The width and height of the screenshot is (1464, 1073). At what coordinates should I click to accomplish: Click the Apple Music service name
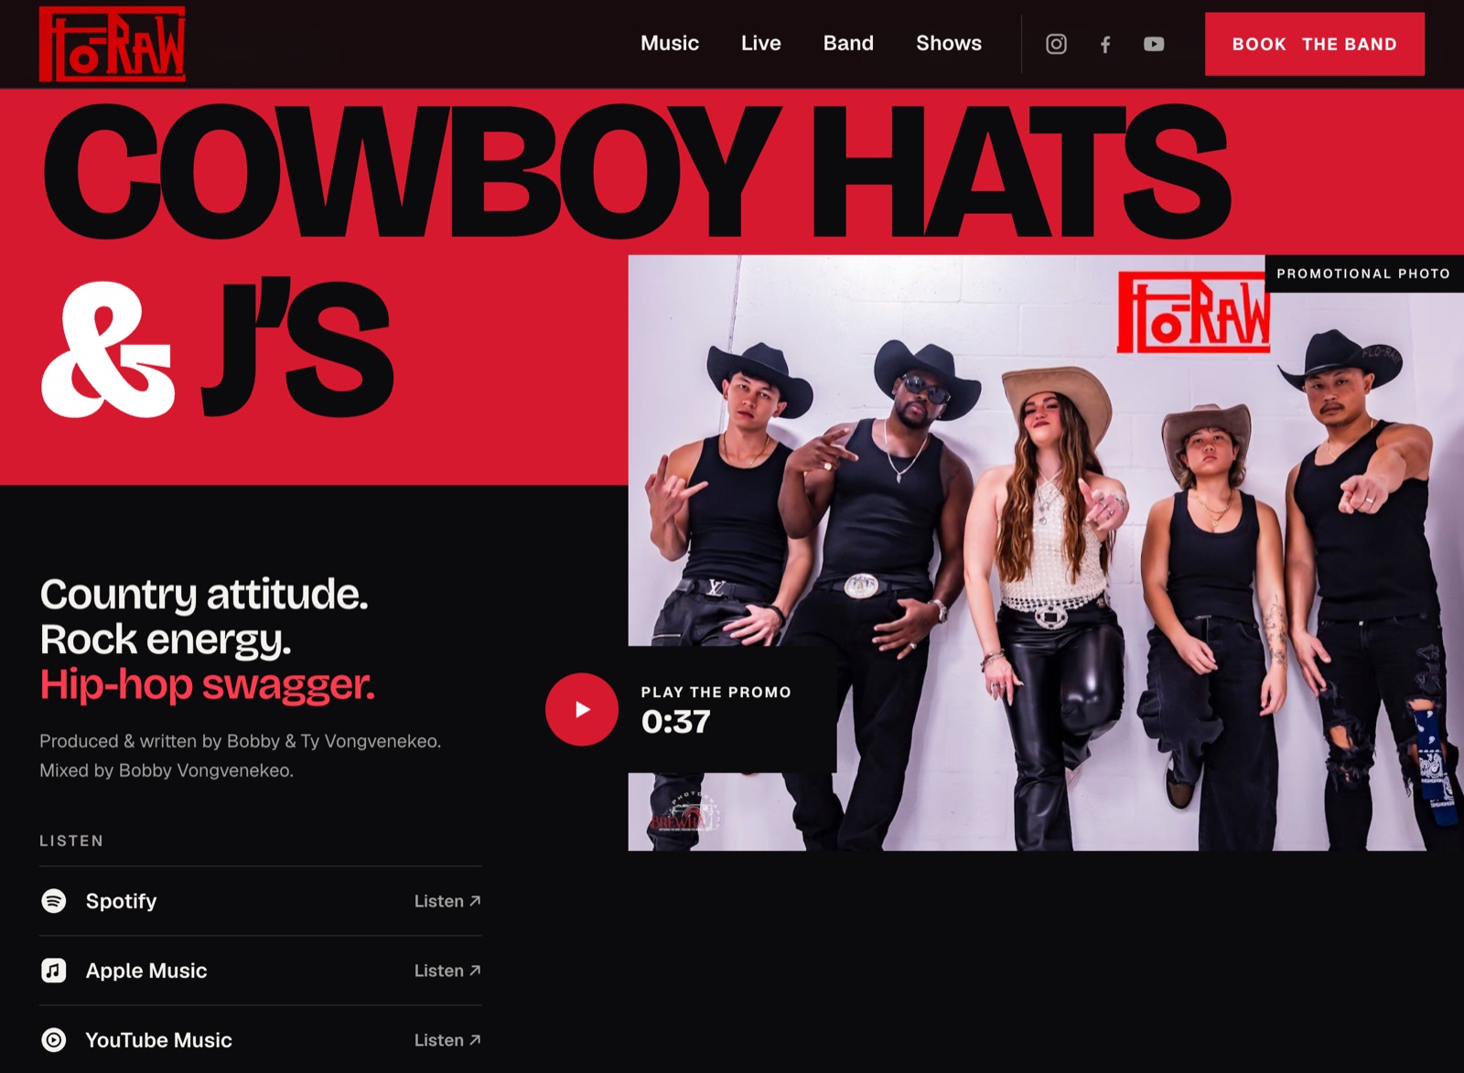coord(146,971)
